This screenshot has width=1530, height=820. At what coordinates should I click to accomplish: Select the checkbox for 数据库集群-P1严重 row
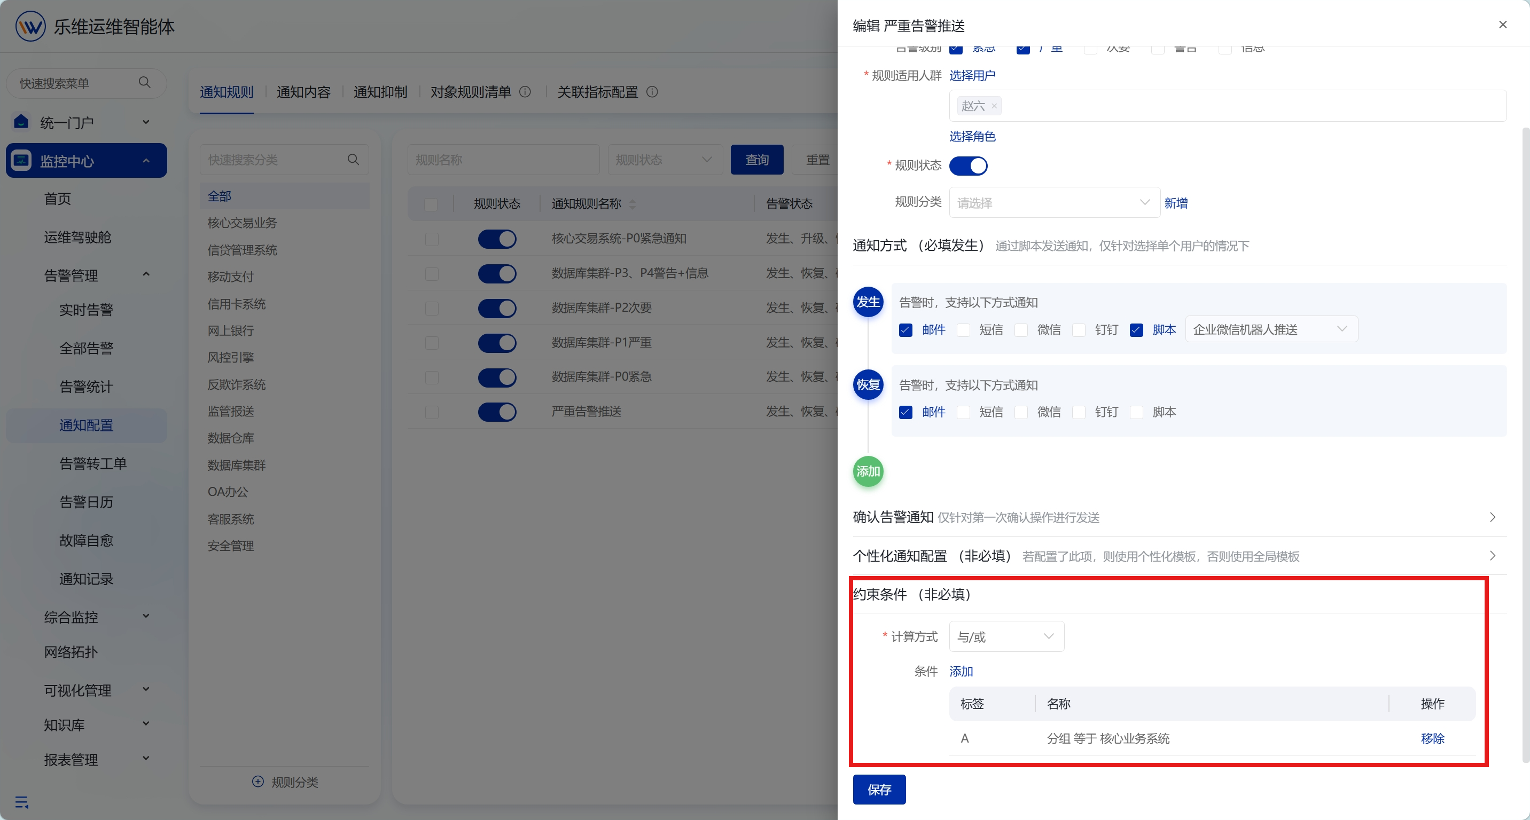coord(432,343)
